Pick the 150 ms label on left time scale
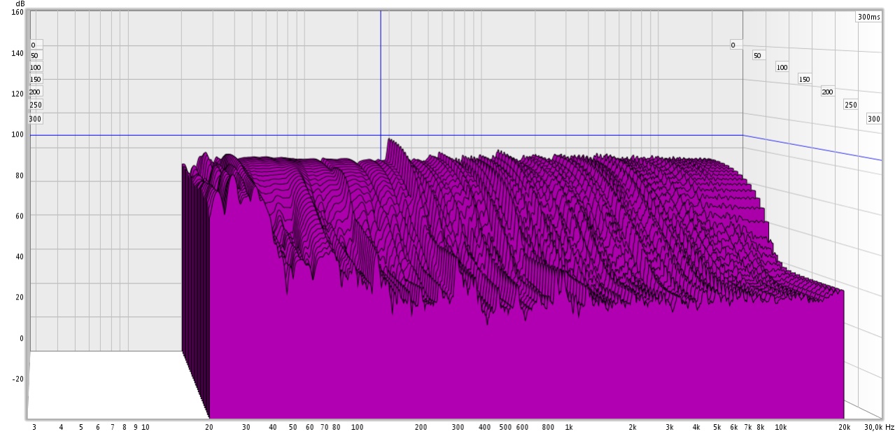This screenshot has height=434, width=895. click(36, 79)
